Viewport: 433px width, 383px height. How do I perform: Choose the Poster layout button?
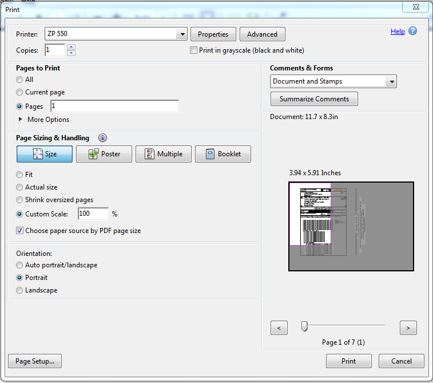point(104,154)
